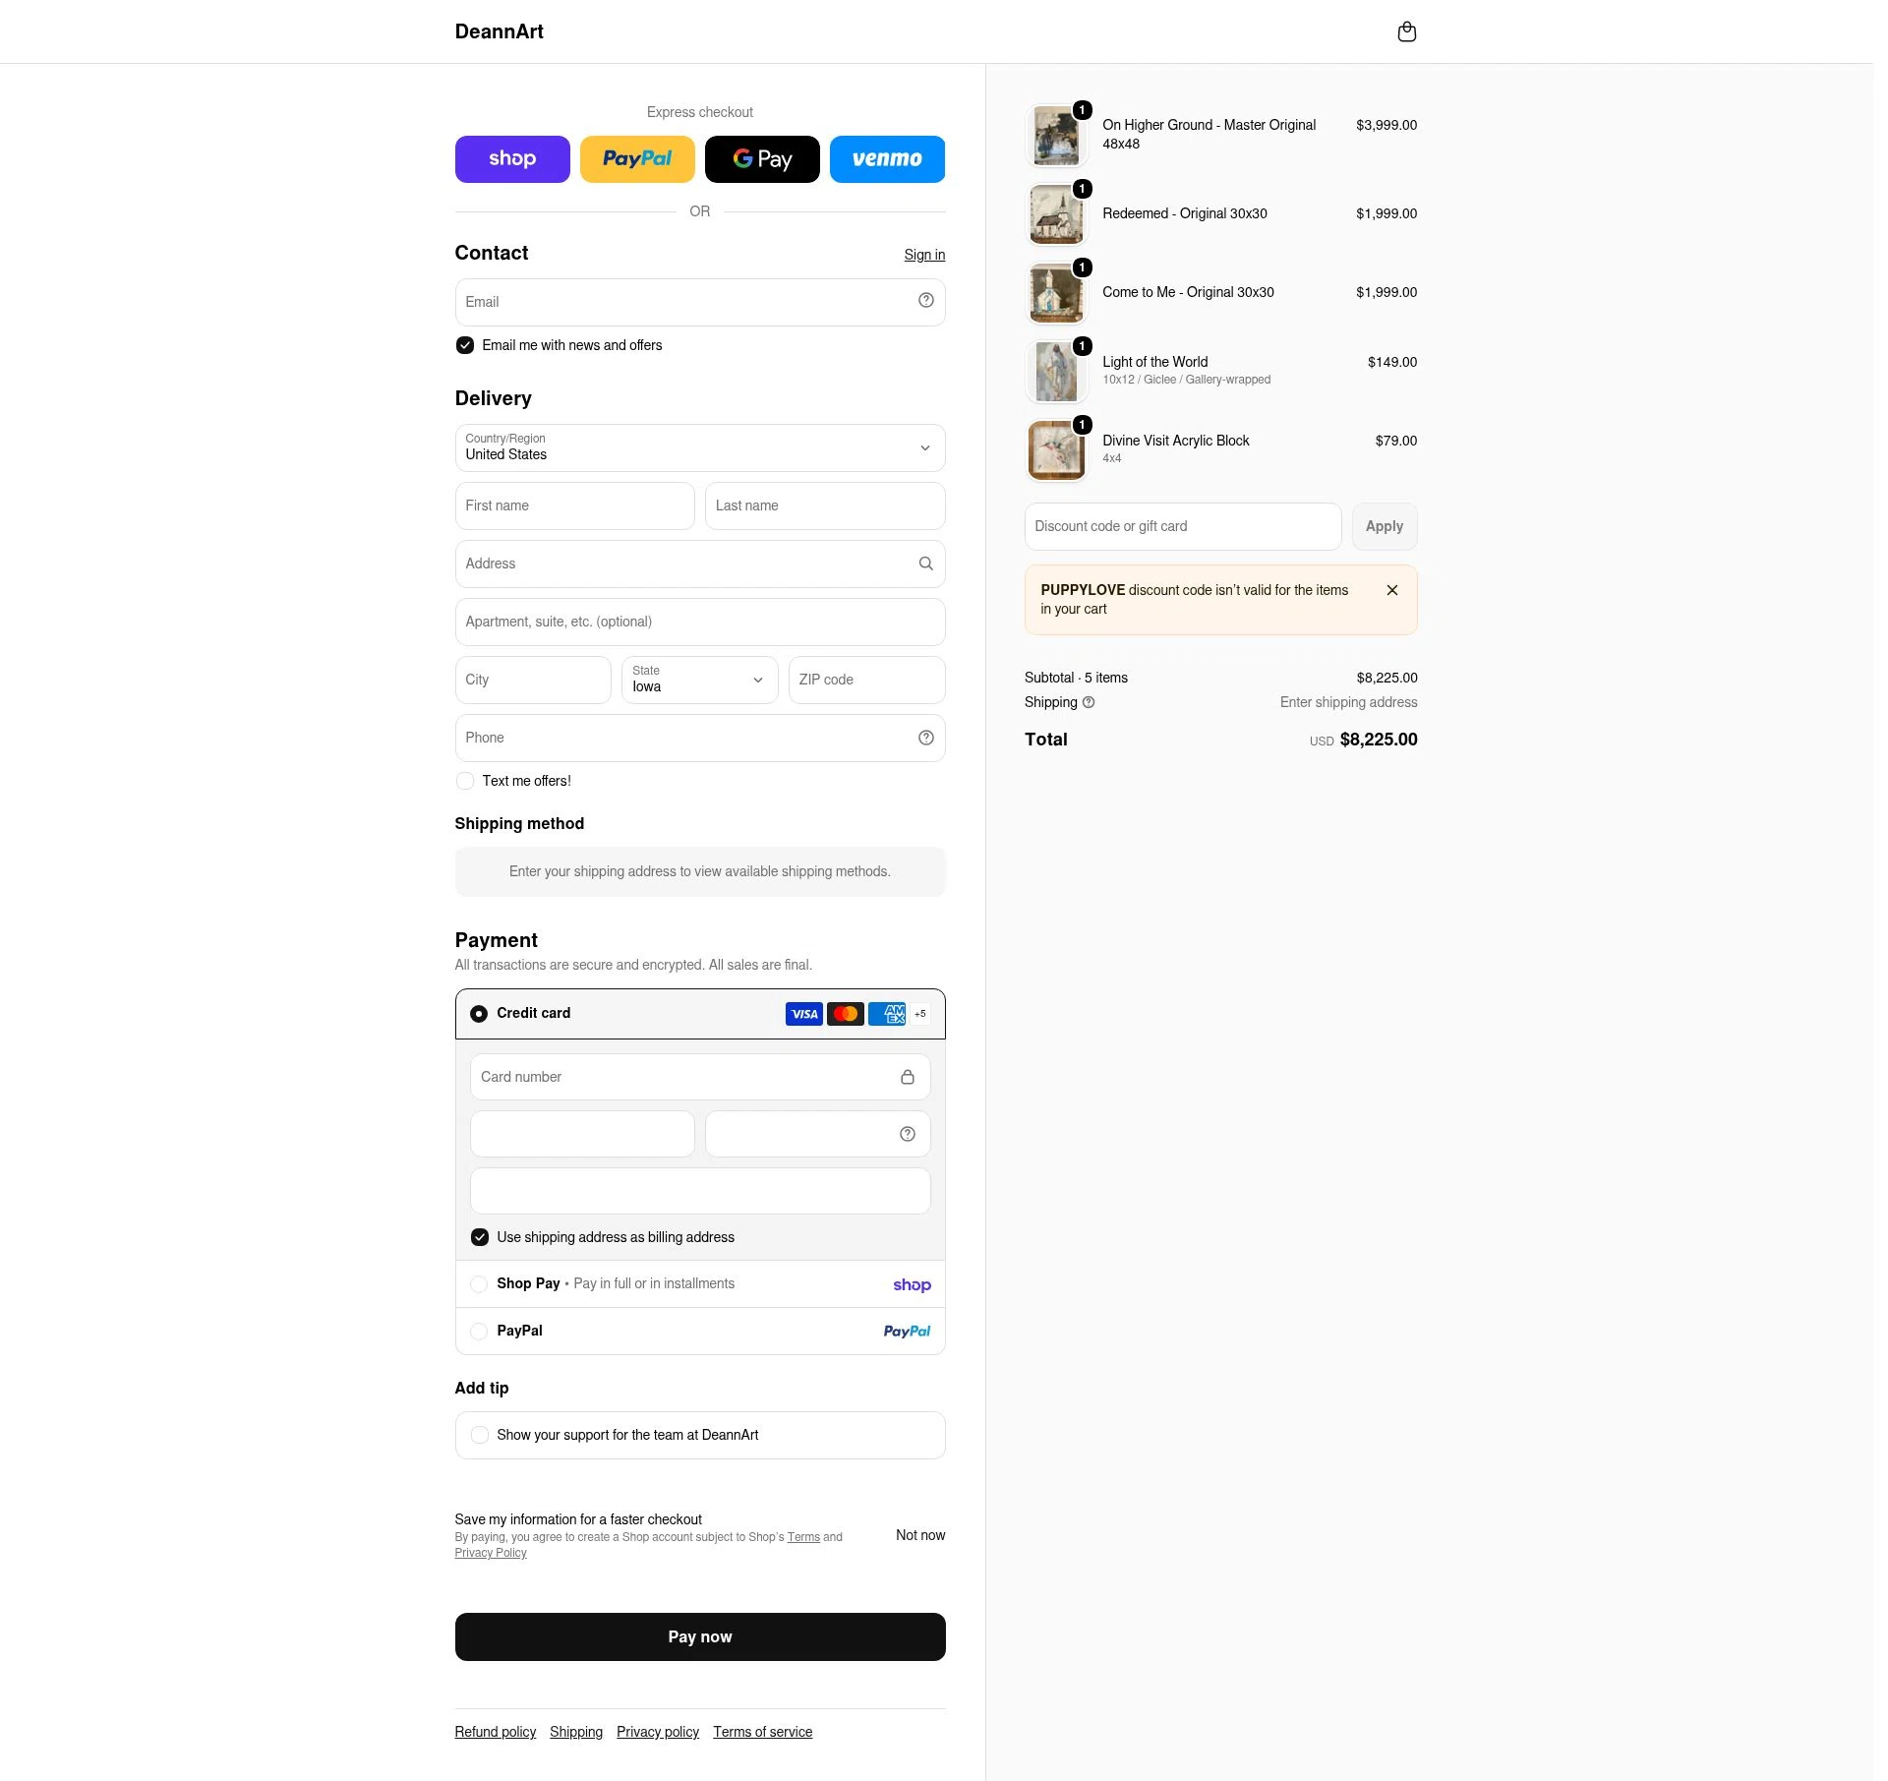This screenshot has width=1888, height=1781.
Task: Expand the State dropdown showing Iowa
Action: [x=699, y=680]
